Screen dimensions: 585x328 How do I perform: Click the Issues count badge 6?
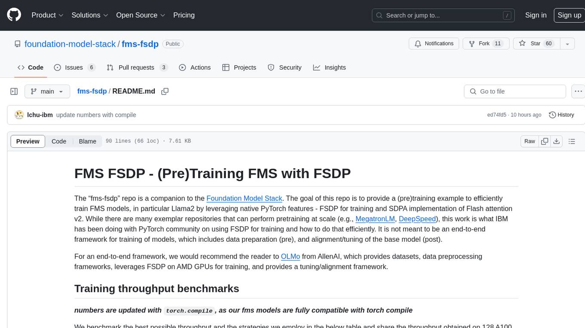pyautogui.click(x=91, y=67)
